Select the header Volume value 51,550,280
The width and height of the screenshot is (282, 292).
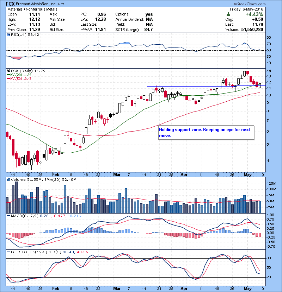point(252,30)
